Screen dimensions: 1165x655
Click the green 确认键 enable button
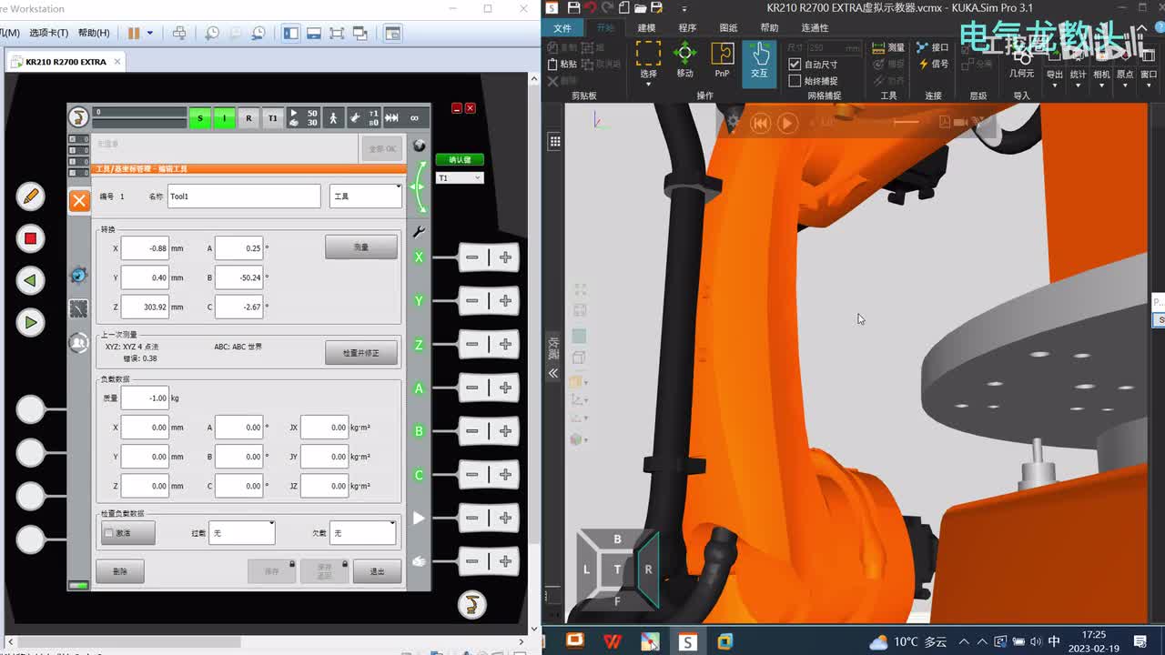pos(460,159)
